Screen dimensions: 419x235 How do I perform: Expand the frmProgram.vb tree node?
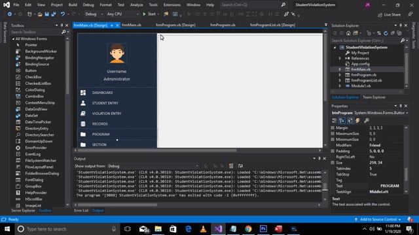(340, 75)
